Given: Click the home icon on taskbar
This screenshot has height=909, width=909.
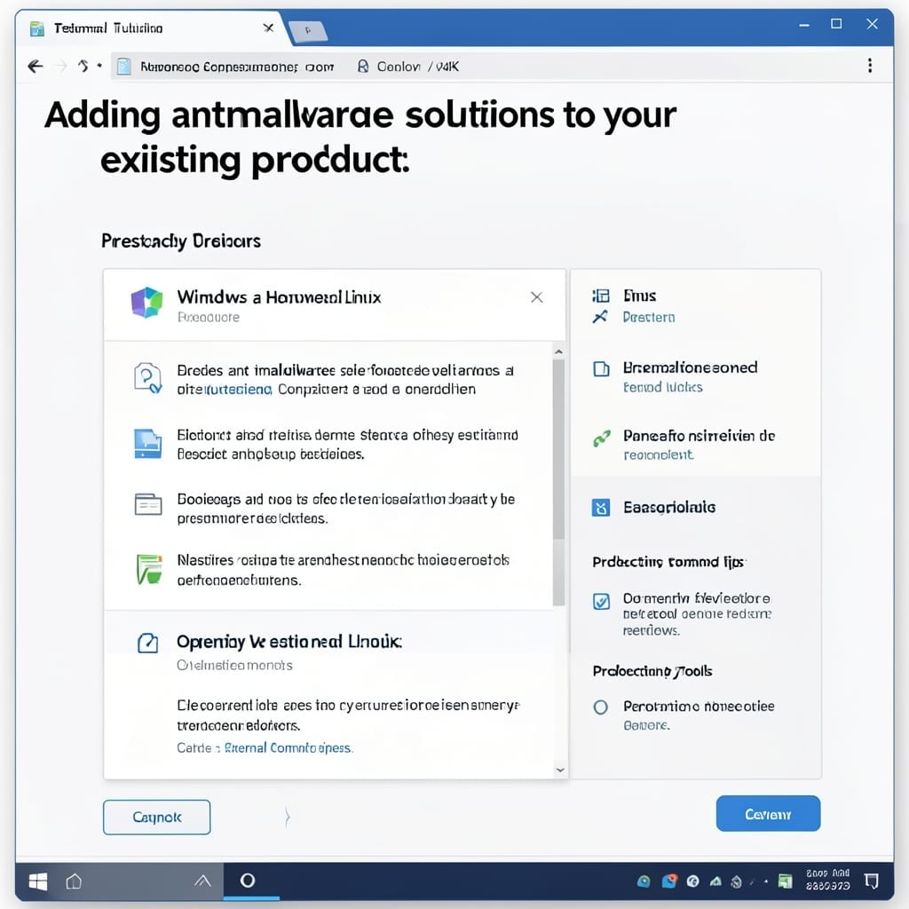Looking at the screenshot, I should click(x=74, y=881).
